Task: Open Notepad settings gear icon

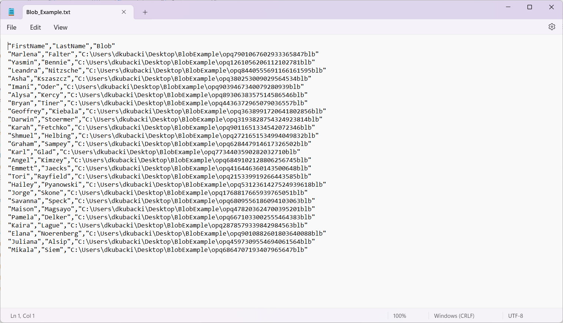Action: tap(552, 27)
